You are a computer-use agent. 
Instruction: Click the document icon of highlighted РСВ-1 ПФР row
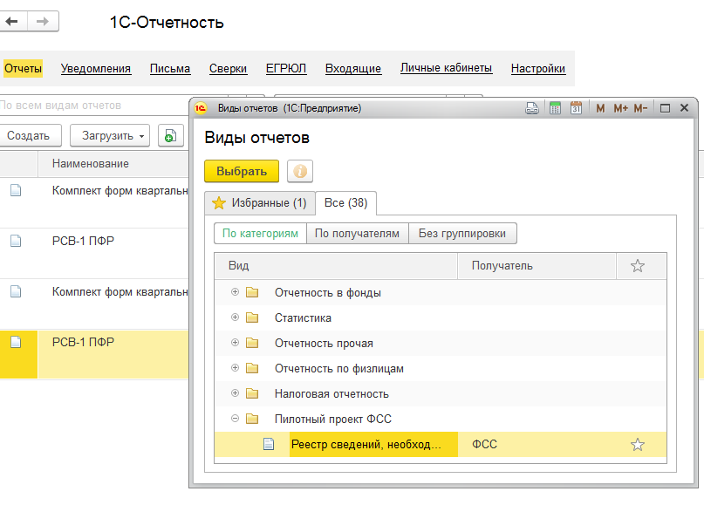[16, 342]
